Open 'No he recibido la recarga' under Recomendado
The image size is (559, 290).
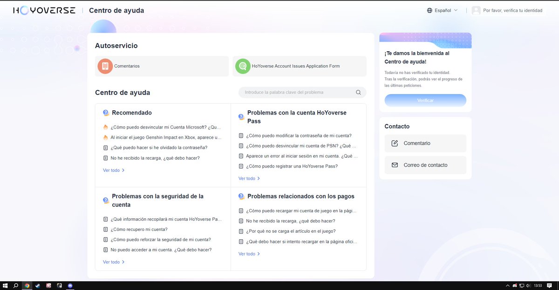click(155, 158)
